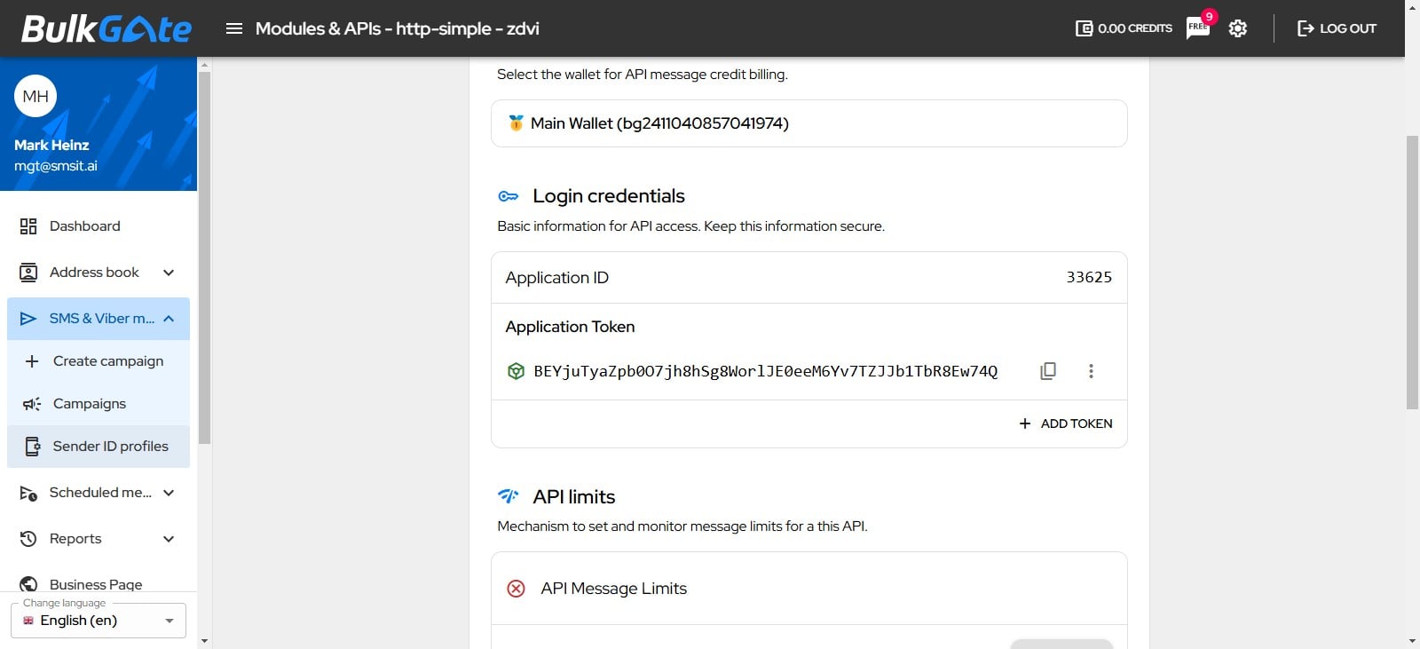Screen dimensions: 1420x649
Task: Click the Address book contact icon
Action: click(x=28, y=273)
